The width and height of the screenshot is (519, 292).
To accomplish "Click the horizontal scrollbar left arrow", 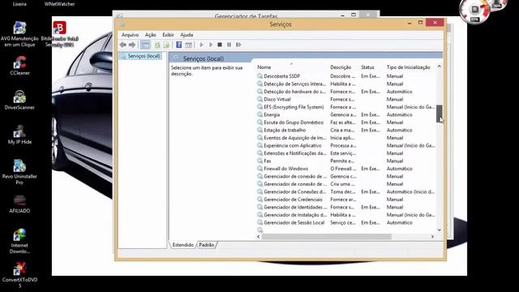I will [259, 237].
